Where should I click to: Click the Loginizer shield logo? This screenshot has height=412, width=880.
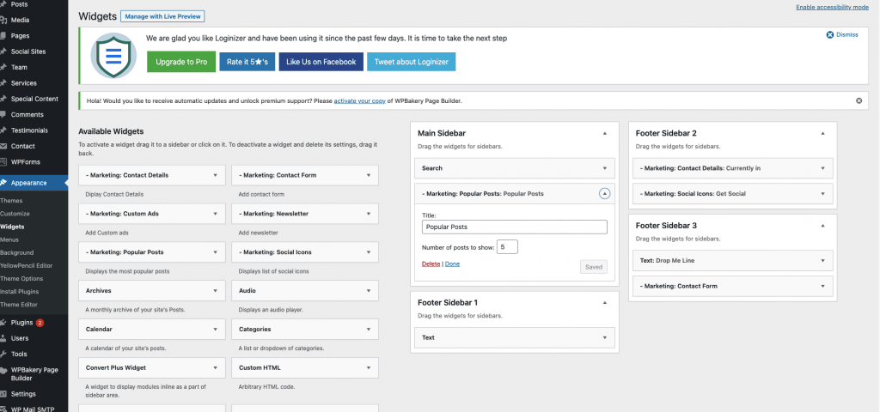tap(113, 55)
